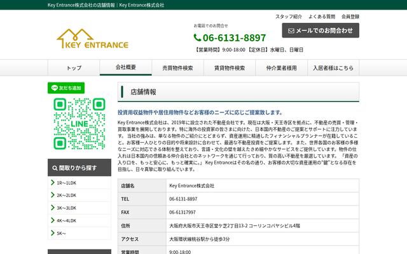Click the chevron arrow next to 2K~2LDK
This screenshot has height=254, width=407.
pos(53,195)
